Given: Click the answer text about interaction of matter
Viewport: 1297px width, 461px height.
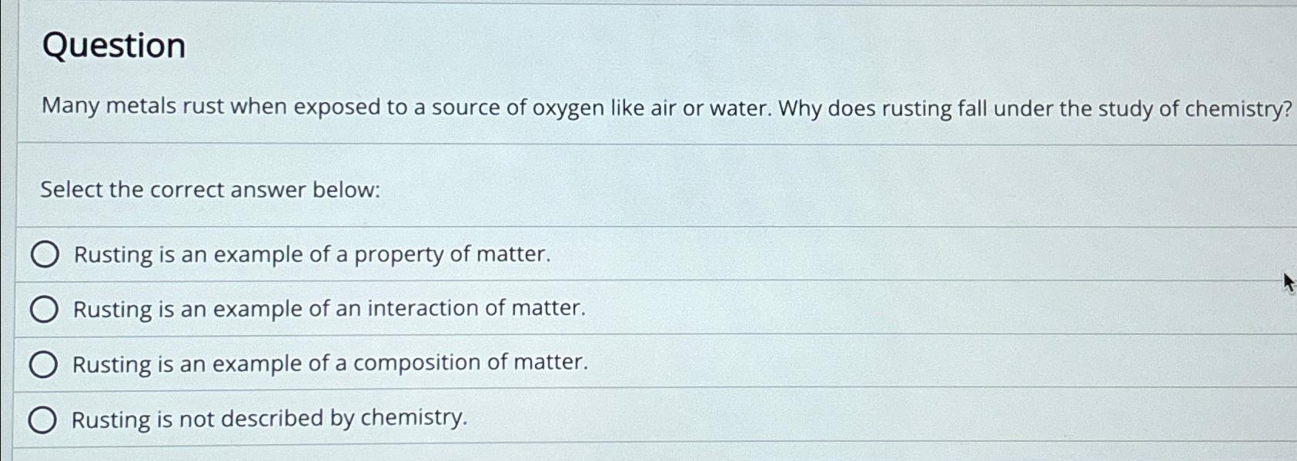Looking at the screenshot, I should click(x=329, y=309).
